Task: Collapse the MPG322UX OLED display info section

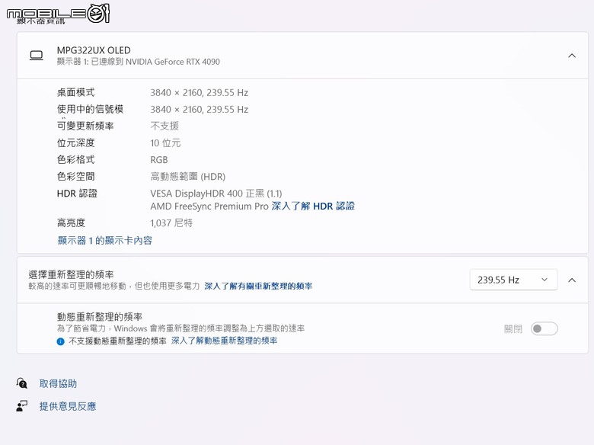Action: tap(572, 56)
